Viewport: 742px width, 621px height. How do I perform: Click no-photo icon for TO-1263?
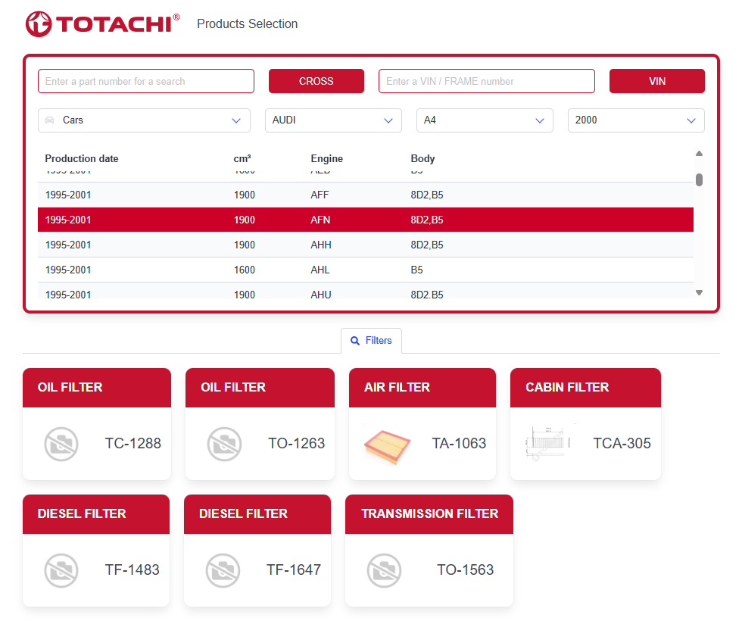pos(224,444)
